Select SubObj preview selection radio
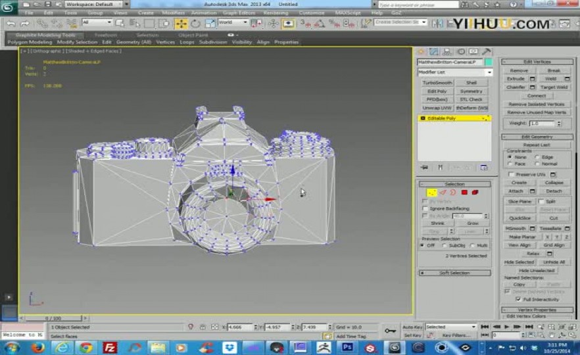The image size is (580, 355). coord(445,246)
